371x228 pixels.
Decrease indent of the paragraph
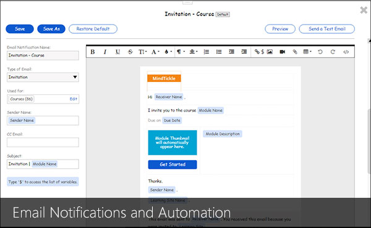click(x=231, y=52)
